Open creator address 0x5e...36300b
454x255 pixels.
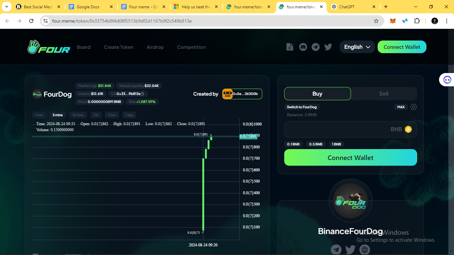[x=242, y=94]
